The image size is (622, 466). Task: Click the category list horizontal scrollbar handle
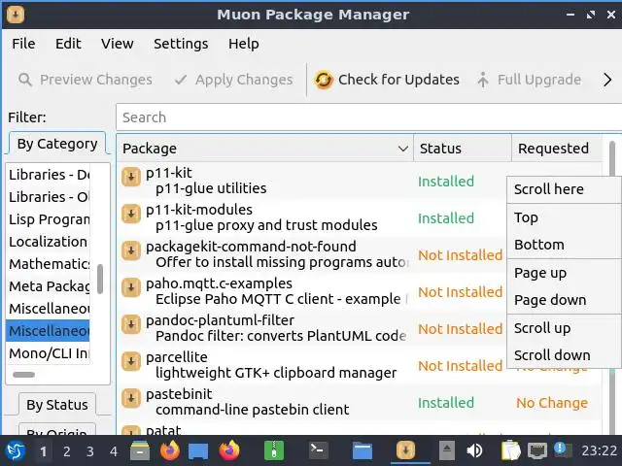(23, 375)
